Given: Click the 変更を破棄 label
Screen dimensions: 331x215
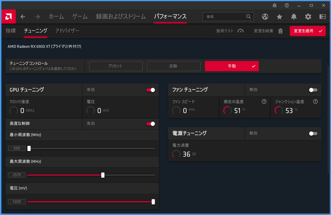Looking at the screenshot, I should point(264,31).
